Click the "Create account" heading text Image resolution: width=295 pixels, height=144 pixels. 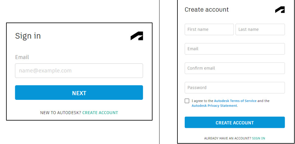click(207, 9)
